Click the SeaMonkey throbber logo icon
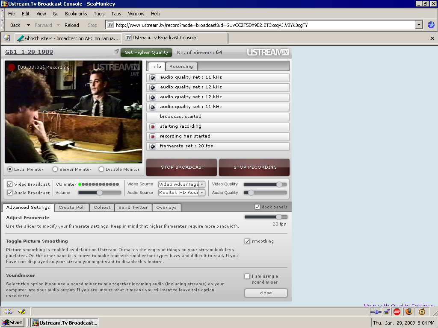Viewport: 438px width, 328px height. [x=431, y=25]
